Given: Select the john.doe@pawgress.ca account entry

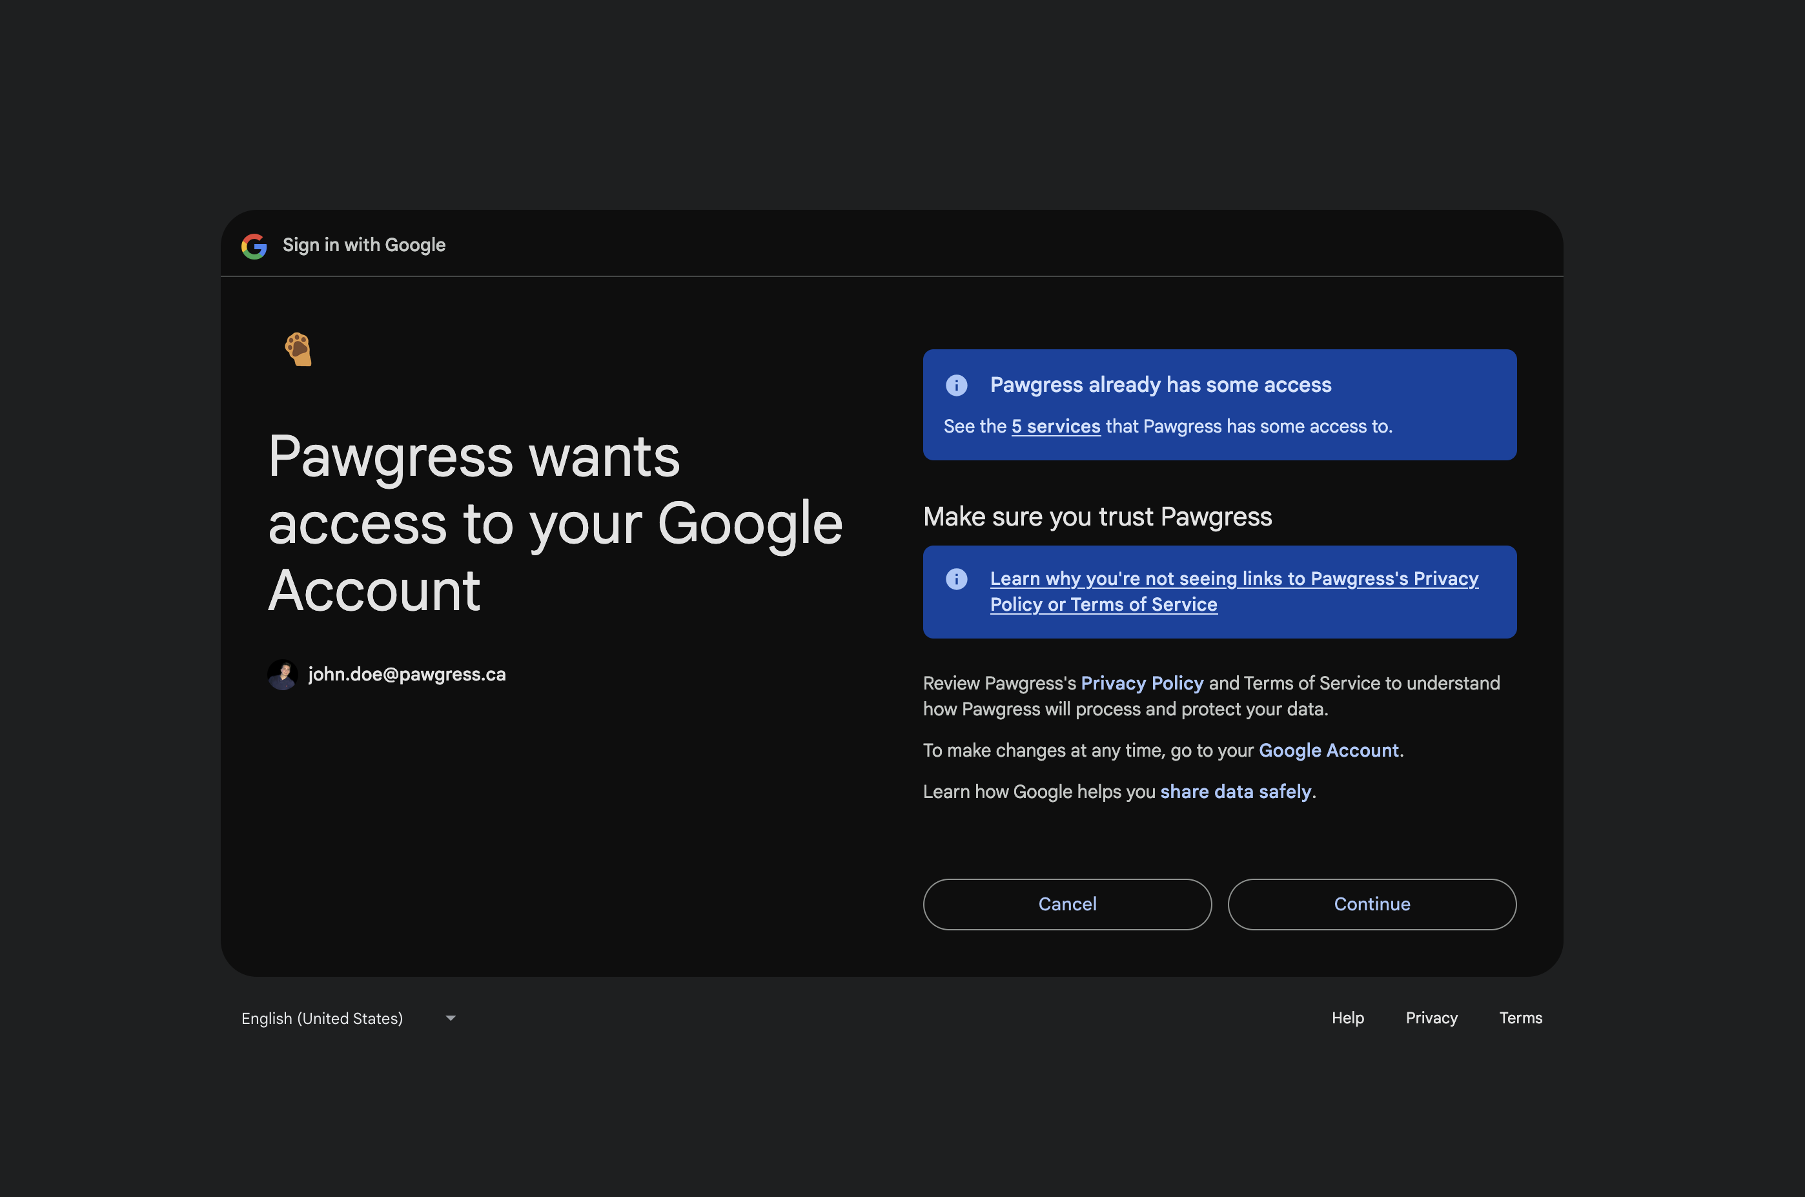Looking at the screenshot, I should (x=407, y=674).
